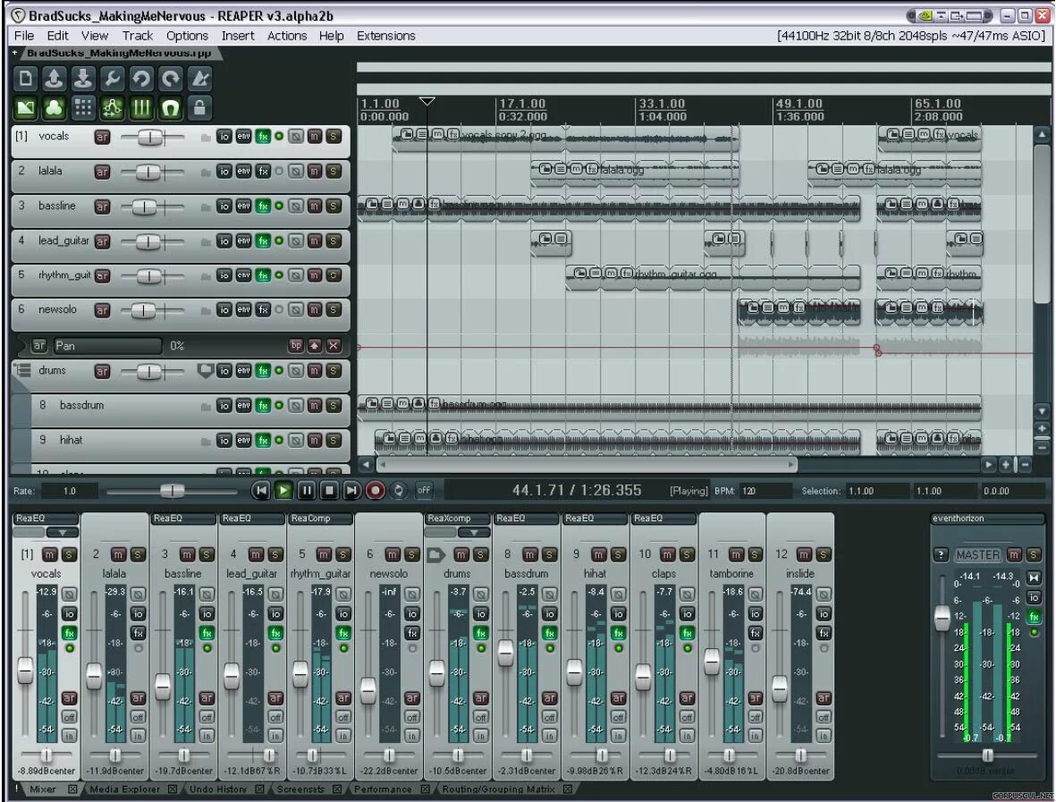Screen dimensions: 1056x802
Task: Open Actions menu
Action: (287, 36)
